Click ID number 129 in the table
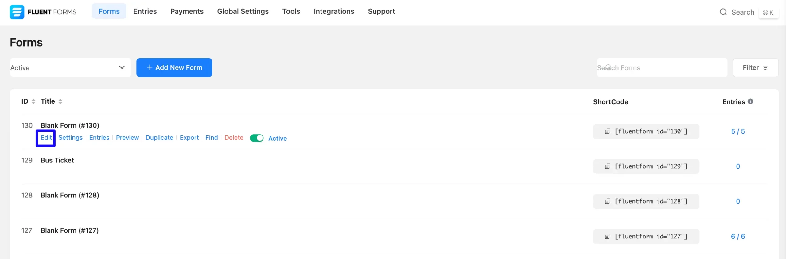The height and width of the screenshot is (259, 786). click(x=27, y=160)
